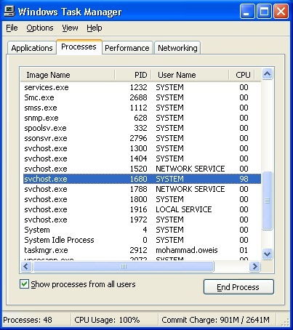The width and height of the screenshot is (293, 330).
Task: Select svchost.exe with PID 1972
Action: (142, 220)
